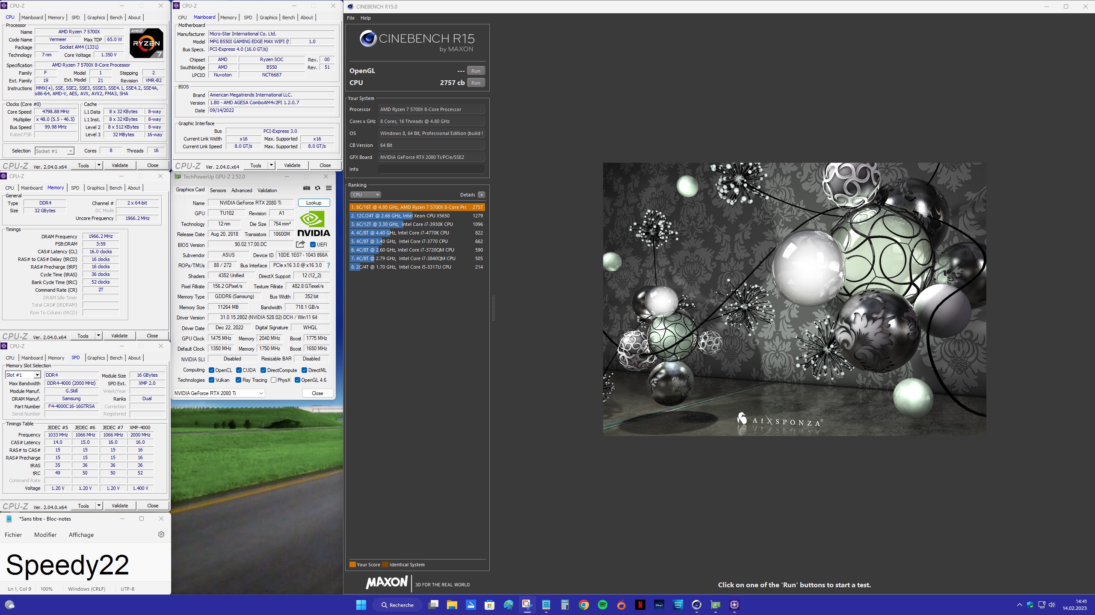Click the Details arrow in Cinebench ranking
Image resolution: width=1095 pixels, height=615 pixels.
pos(481,195)
